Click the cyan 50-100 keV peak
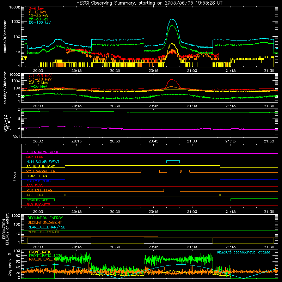The width and height of the screenshot is (282, 282). pos(172,19)
